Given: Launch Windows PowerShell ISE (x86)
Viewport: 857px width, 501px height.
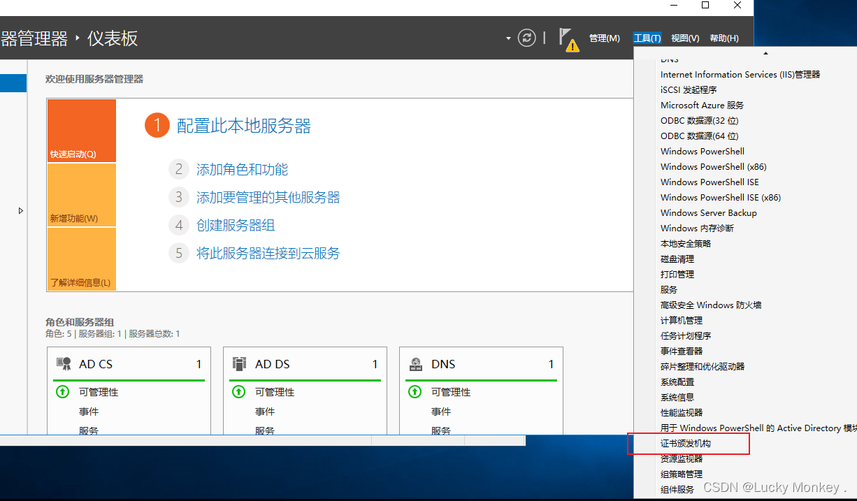Looking at the screenshot, I should pos(721,197).
